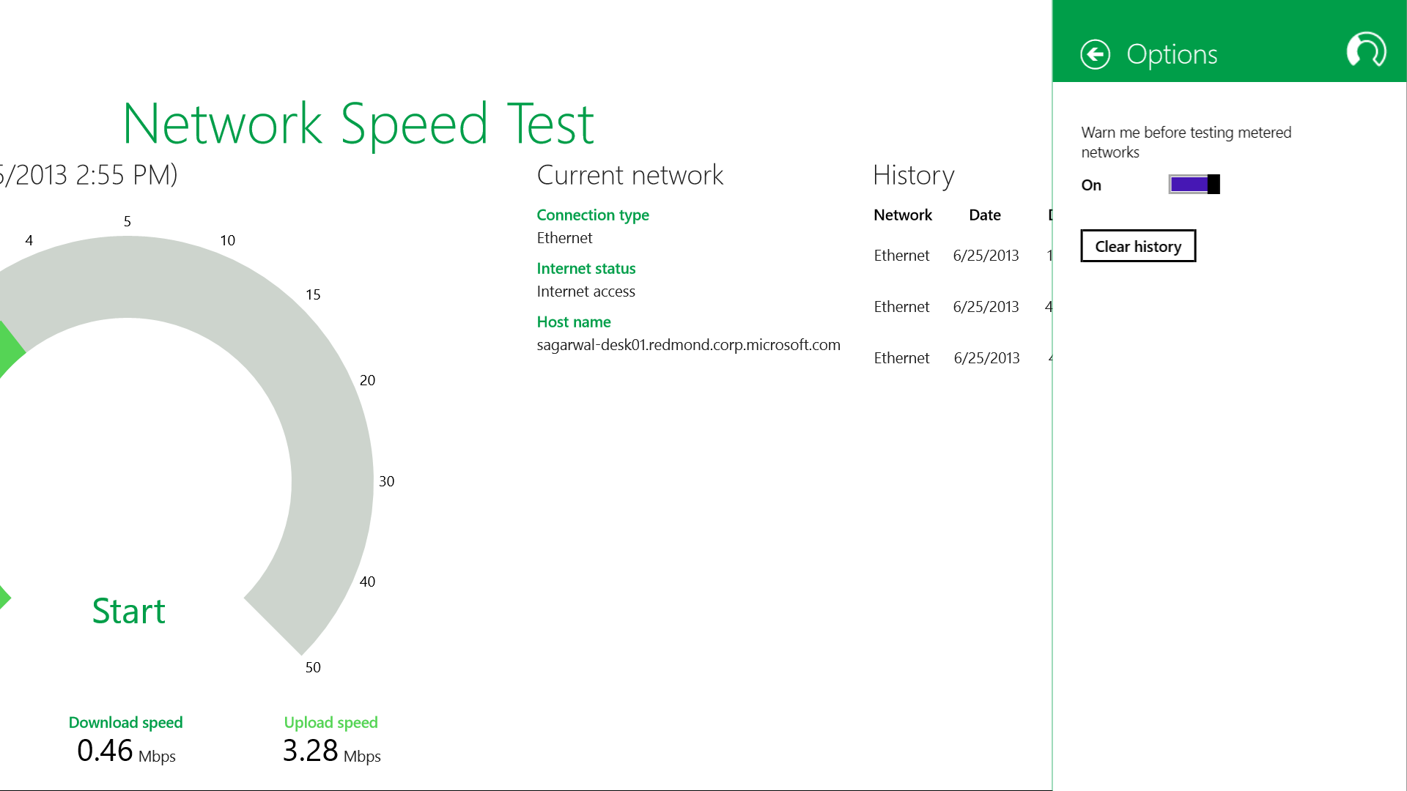Click the Warn me before testing label

click(1186, 142)
